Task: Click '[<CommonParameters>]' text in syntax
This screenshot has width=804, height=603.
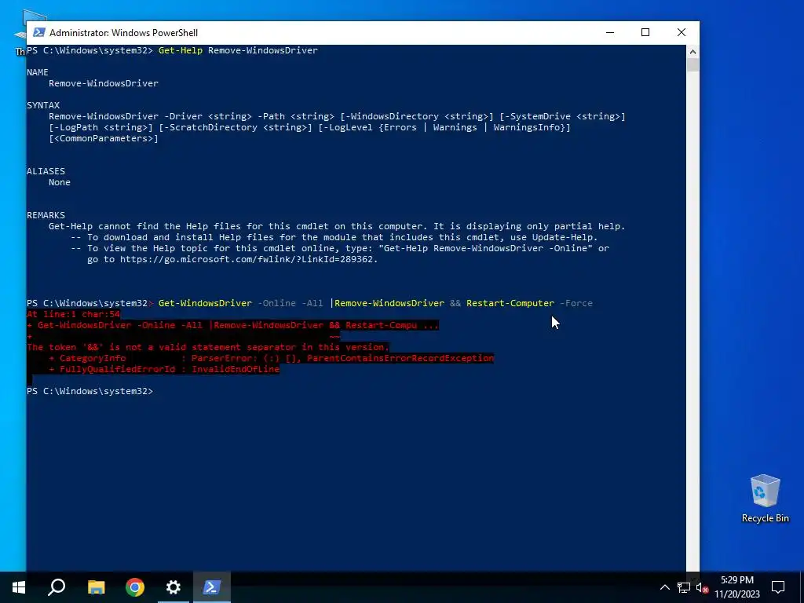Action: (104, 138)
